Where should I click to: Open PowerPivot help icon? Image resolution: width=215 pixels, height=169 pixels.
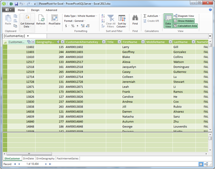tap(210, 10)
